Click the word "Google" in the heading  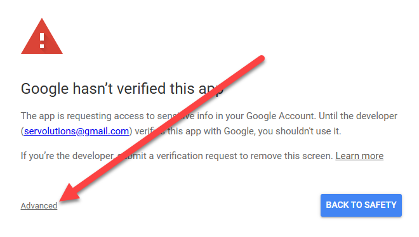pos(44,89)
